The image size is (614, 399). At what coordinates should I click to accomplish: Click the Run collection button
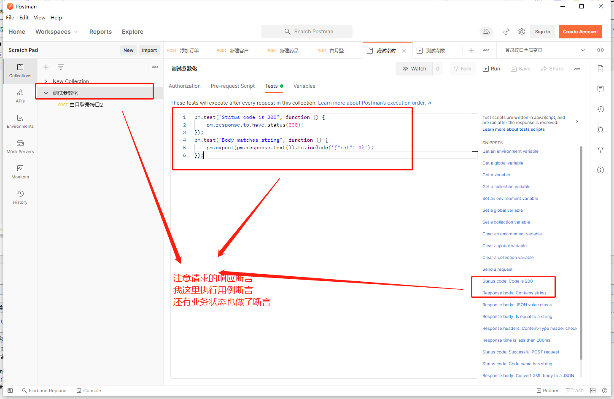491,69
